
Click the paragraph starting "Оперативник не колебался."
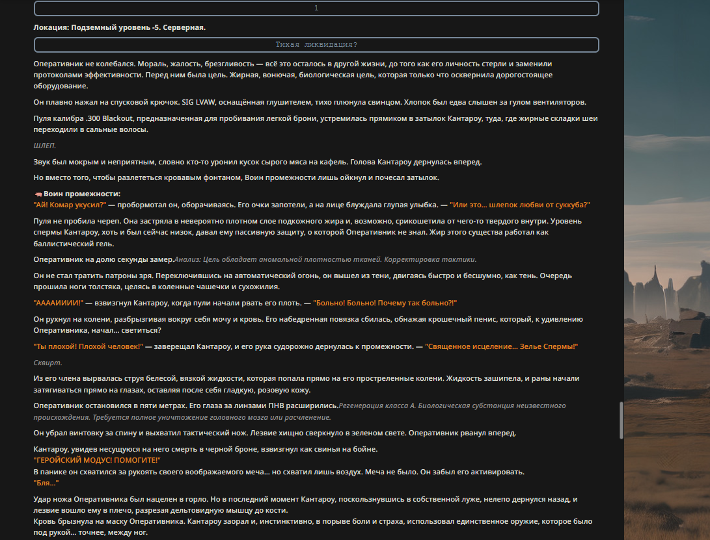[293, 75]
